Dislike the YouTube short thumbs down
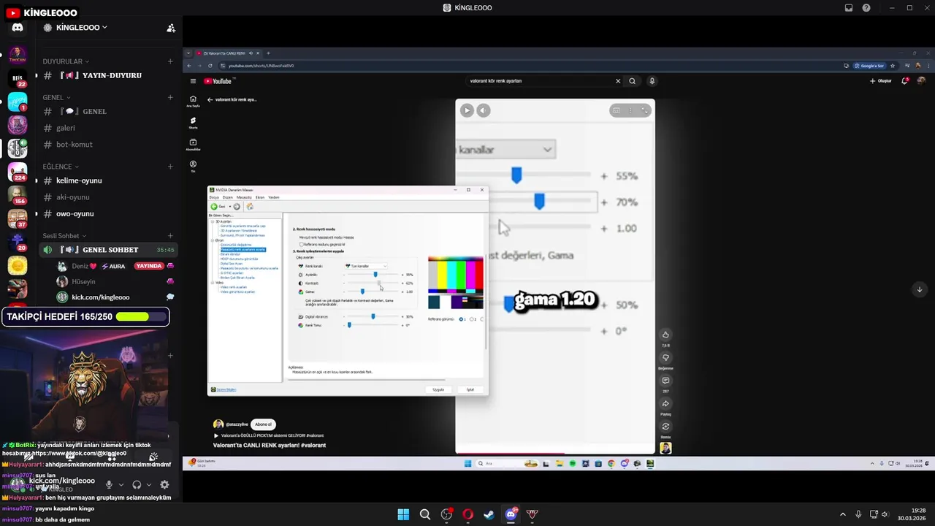Image resolution: width=935 pixels, height=526 pixels. pos(665,358)
